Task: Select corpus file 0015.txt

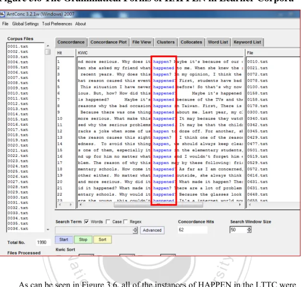Action: pos(18,119)
